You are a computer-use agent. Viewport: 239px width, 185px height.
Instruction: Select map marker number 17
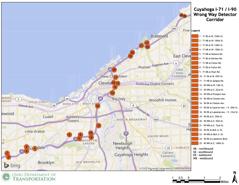pyautogui.click(x=116, y=77)
